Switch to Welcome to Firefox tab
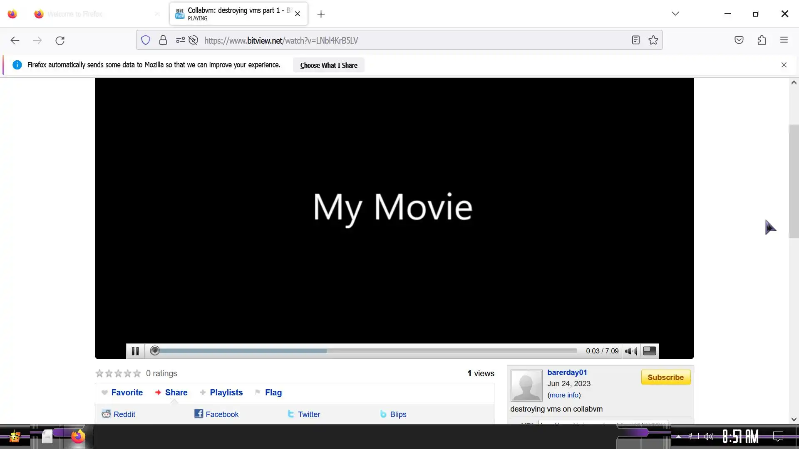 pos(75,14)
